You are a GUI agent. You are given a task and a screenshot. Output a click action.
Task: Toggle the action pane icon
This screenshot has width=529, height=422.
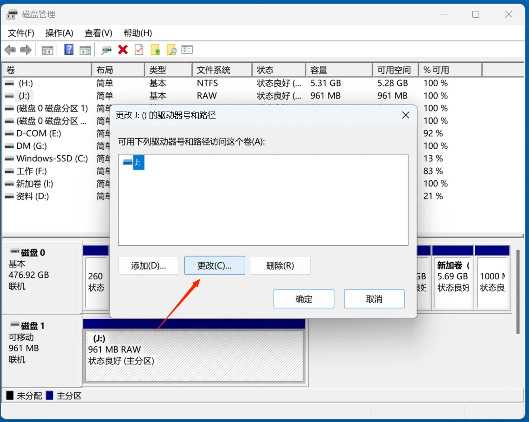click(x=86, y=50)
